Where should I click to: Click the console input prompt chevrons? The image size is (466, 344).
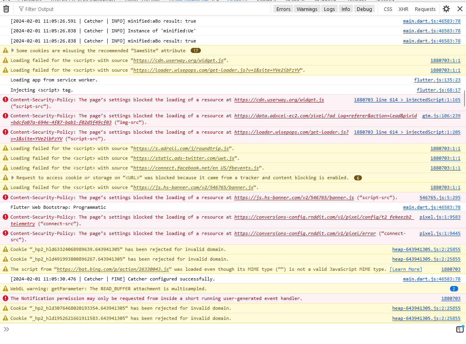[6, 330]
